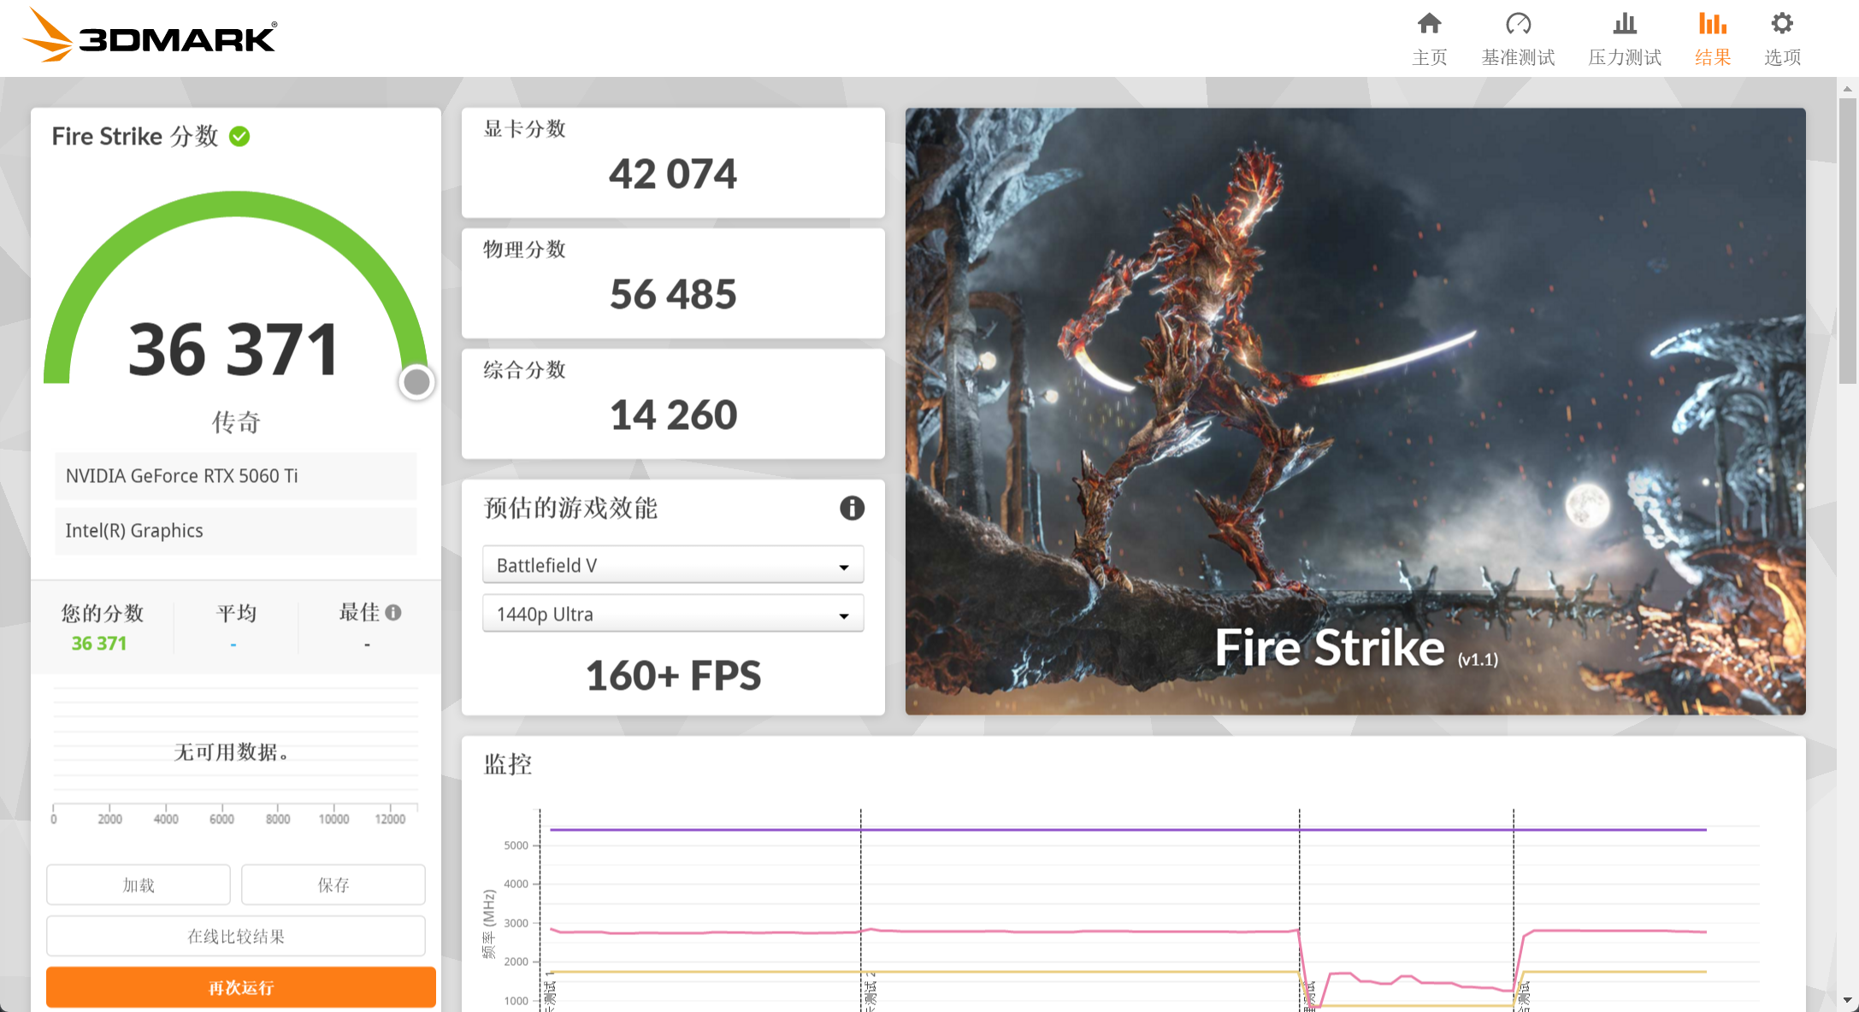Click the Home house icon
The width and height of the screenshot is (1859, 1012).
(x=1429, y=24)
